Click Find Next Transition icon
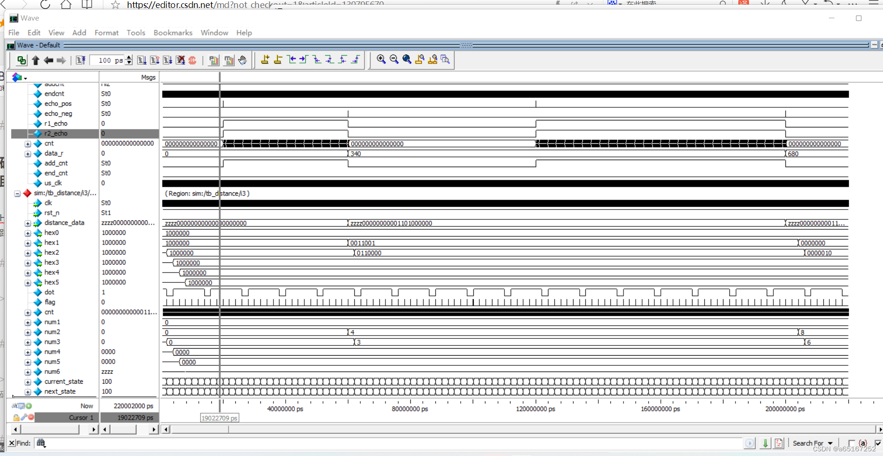 pyautogui.click(x=304, y=59)
